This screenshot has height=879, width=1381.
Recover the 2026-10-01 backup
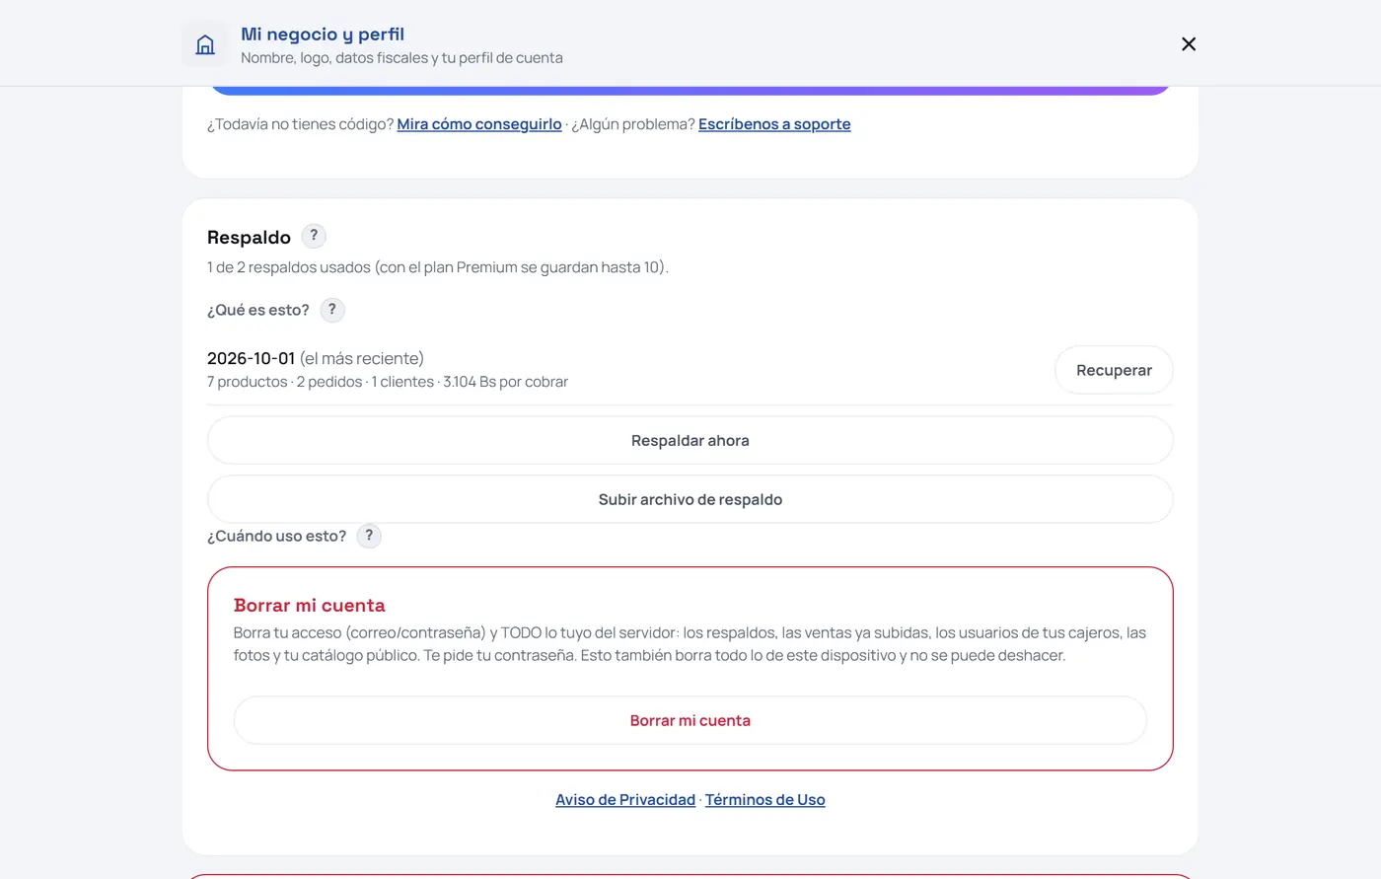(1114, 370)
